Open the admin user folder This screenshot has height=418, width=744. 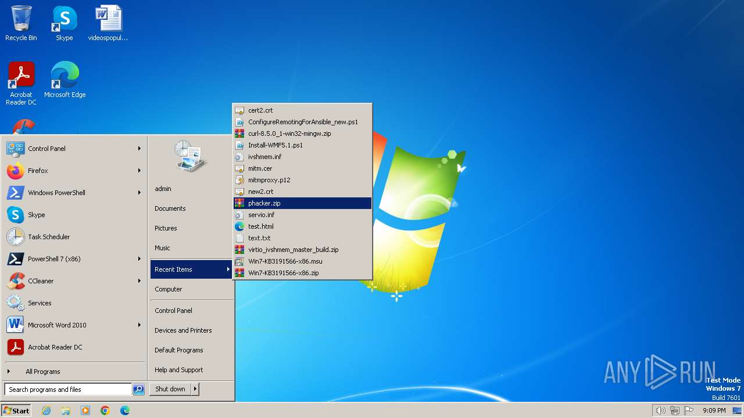(163, 189)
